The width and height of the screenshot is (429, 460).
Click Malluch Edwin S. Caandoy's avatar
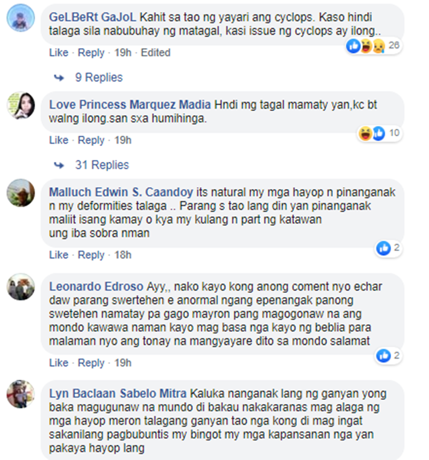coord(21,193)
